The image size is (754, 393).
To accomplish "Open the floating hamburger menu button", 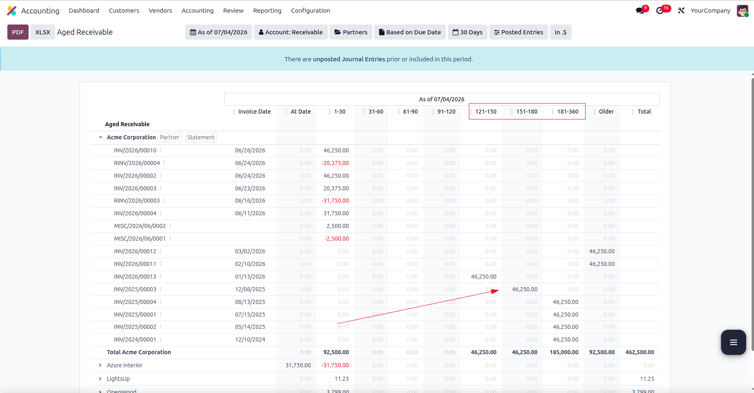I will click(x=733, y=342).
